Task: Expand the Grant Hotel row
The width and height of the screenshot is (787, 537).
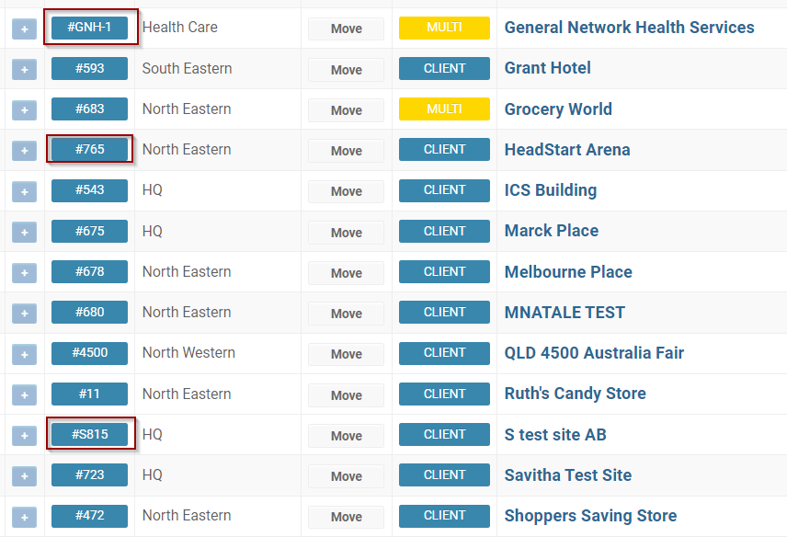Action: [24, 69]
